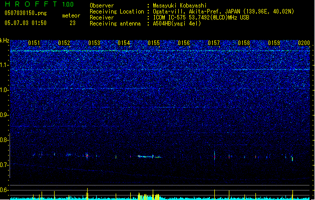Click the HROFFT 1.0.0 title text
The height and width of the screenshot is (200, 315).
click(39, 4)
